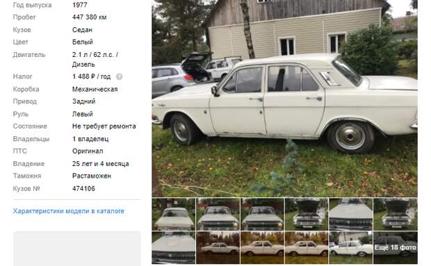Open the first bottom-row thumbnail of hood and grille

coord(174,248)
